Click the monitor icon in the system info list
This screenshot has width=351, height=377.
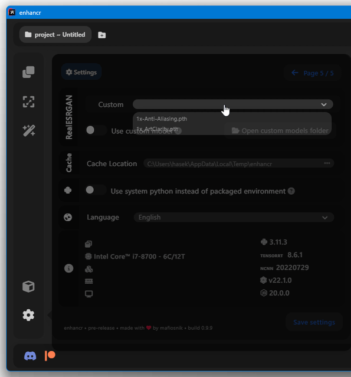point(88,294)
